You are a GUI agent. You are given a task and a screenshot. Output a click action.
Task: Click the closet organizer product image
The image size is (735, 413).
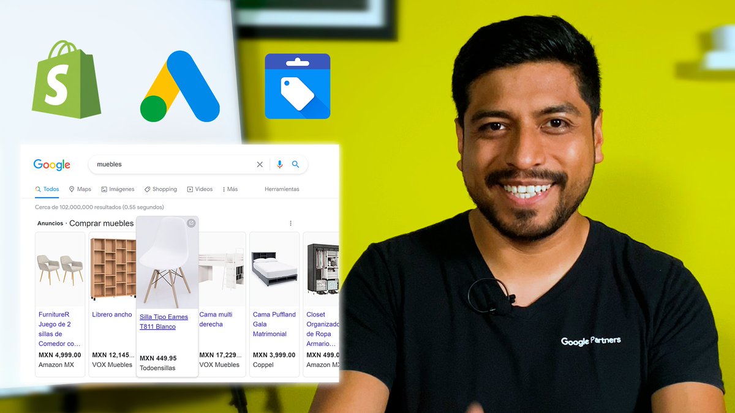coord(323,269)
